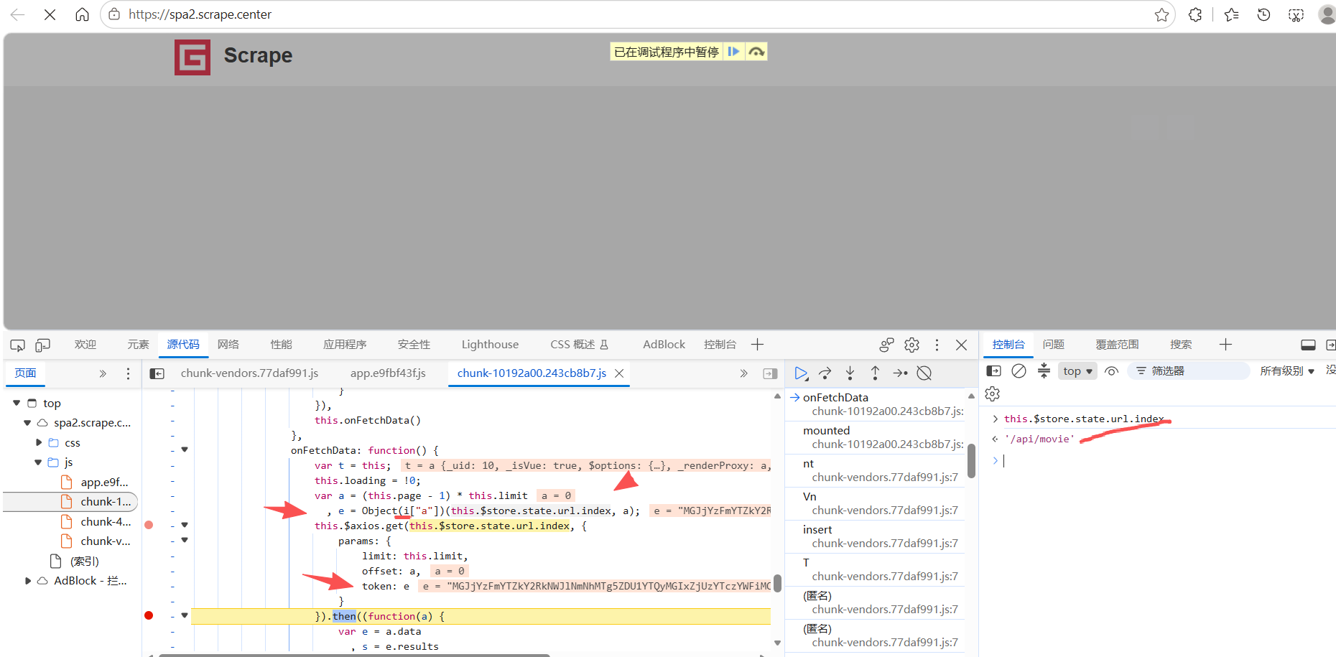This screenshot has width=1336, height=657.
Task: Collapse the top tree node
Action: coord(17,404)
